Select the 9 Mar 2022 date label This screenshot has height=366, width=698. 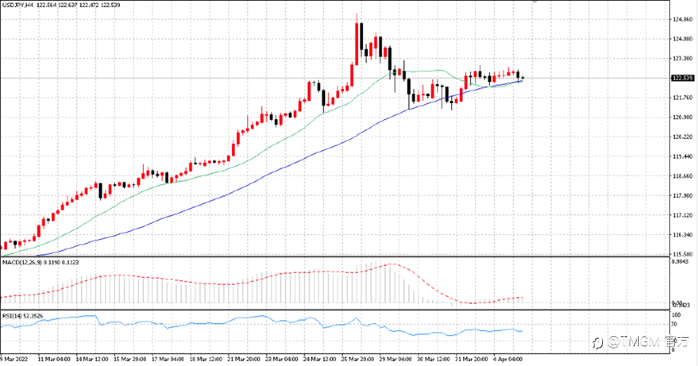coord(14,358)
